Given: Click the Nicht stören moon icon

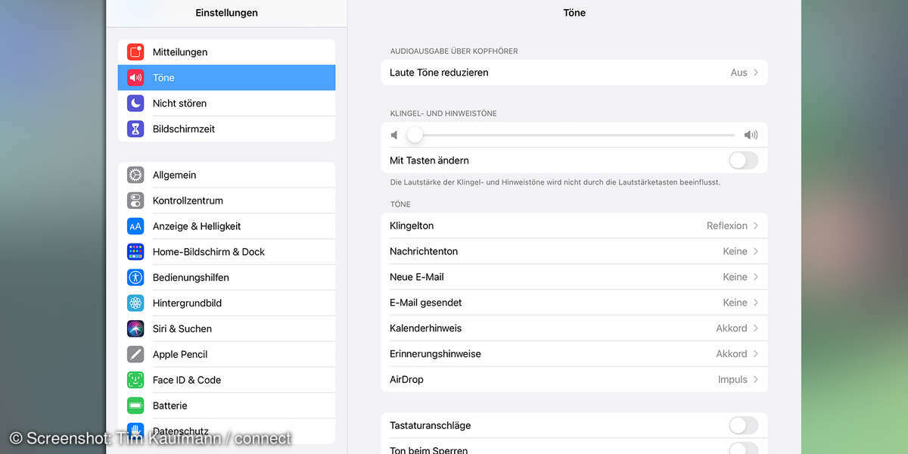Looking at the screenshot, I should (135, 103).
